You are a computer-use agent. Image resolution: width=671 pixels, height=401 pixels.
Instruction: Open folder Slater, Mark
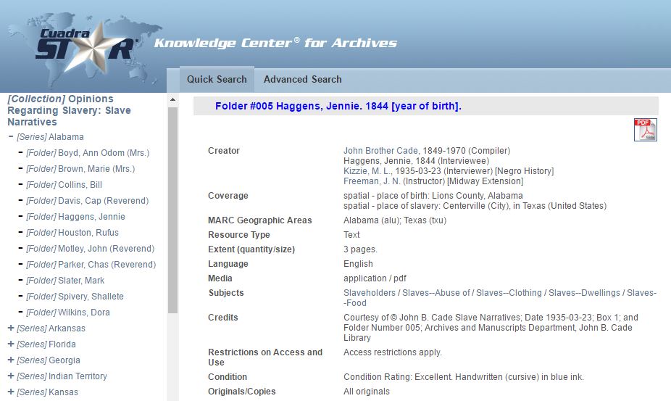(x=65, y=281)
